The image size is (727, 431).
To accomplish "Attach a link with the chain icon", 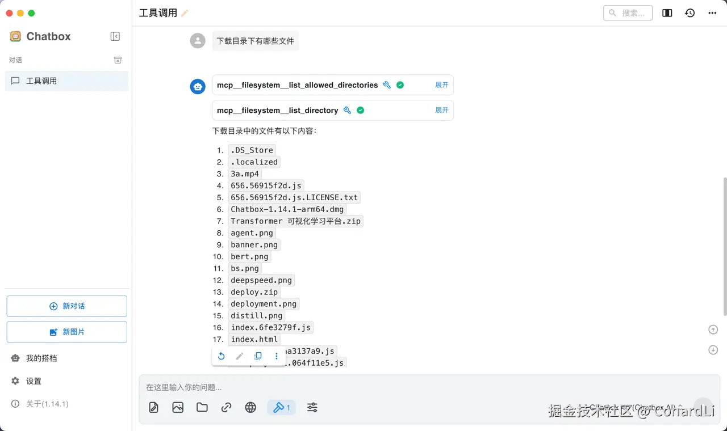I will pyautogui.click(x=226, y=407).
